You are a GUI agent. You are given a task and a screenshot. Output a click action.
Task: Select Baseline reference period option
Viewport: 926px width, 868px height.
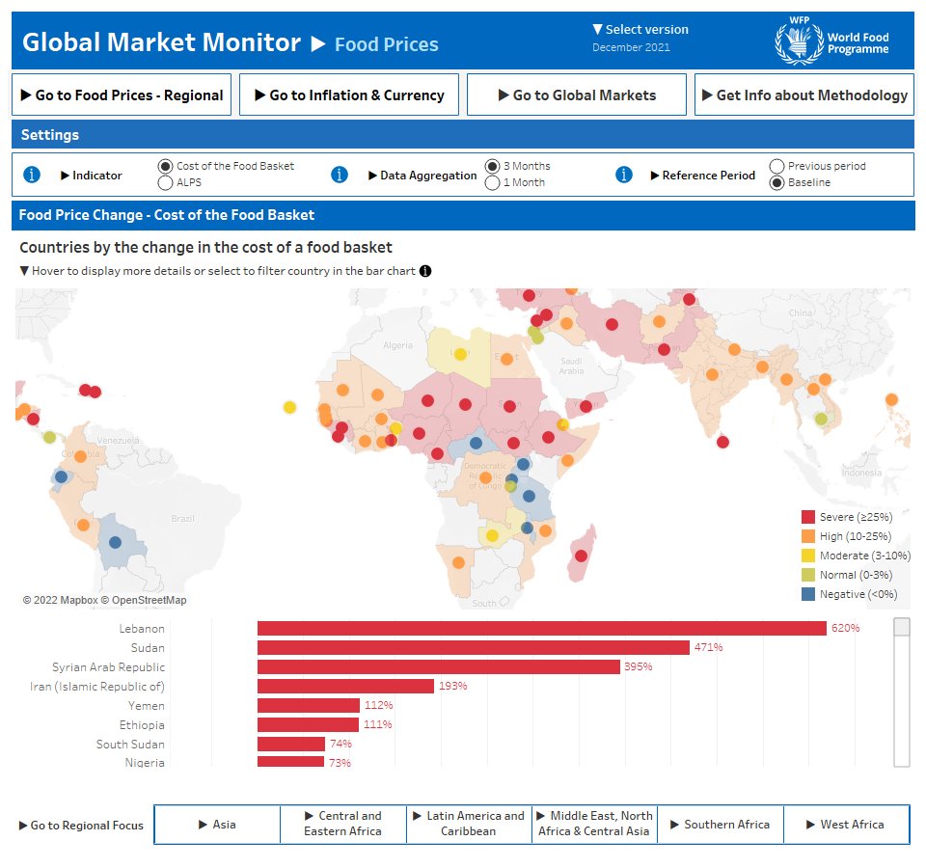tap(777, 183)
